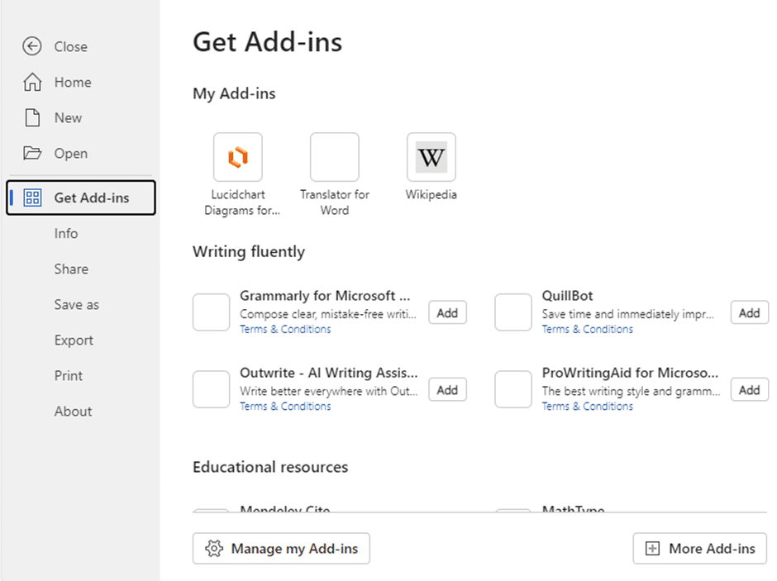Open Manage my Add-ins settings
Image resolution: width=777 pixels, height=581 pixels.
[x=280, y=548]
